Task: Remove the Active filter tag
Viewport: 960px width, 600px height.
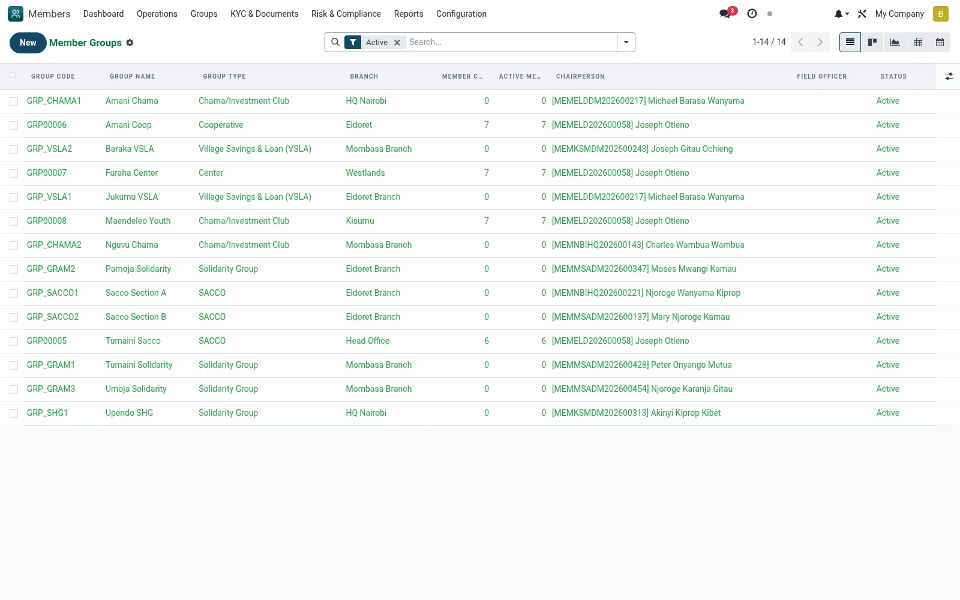Action: coord(397,43)
